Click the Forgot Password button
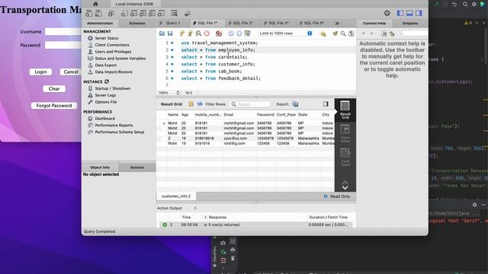Screen dimensions: 488x274 [x=54, y=105]
